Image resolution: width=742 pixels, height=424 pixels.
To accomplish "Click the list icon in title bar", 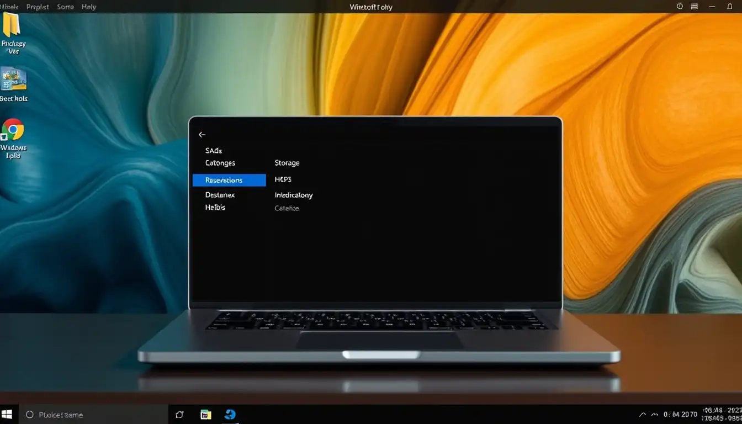I will [695, 7].
